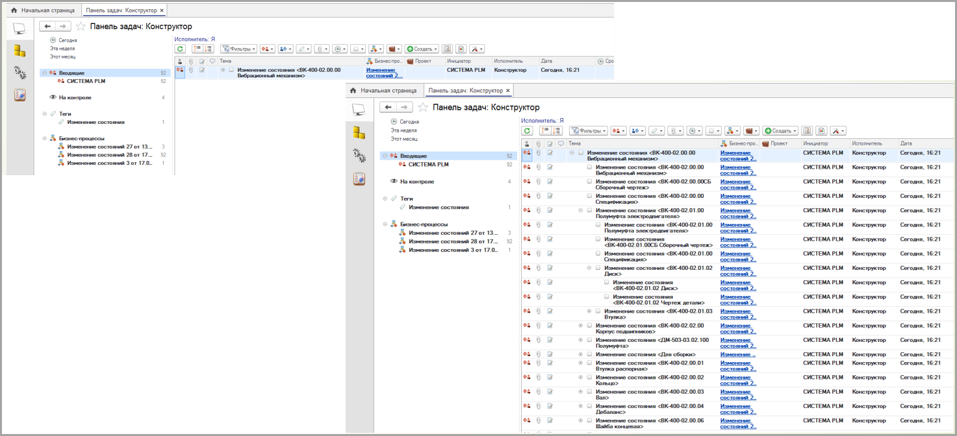Close the Панель задач tab in background window
The width and height of the screenshot is (957, 436).
click(162, 10)
